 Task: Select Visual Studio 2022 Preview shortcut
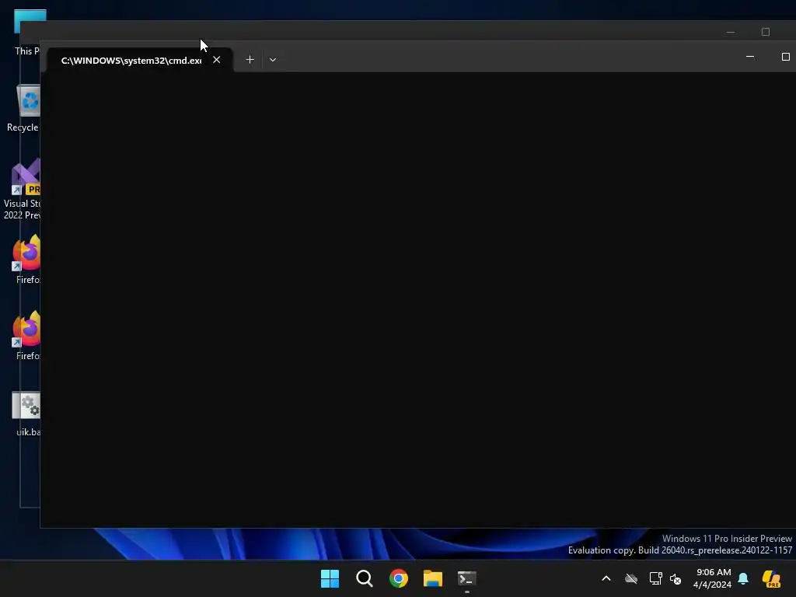tap(22, 190)
